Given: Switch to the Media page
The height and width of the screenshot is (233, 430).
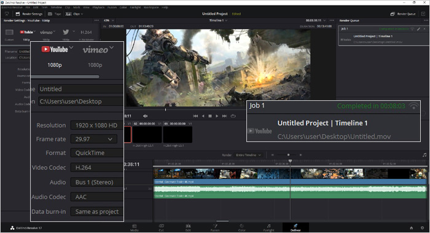Looking at the screenshot, I should click(135, 228).
